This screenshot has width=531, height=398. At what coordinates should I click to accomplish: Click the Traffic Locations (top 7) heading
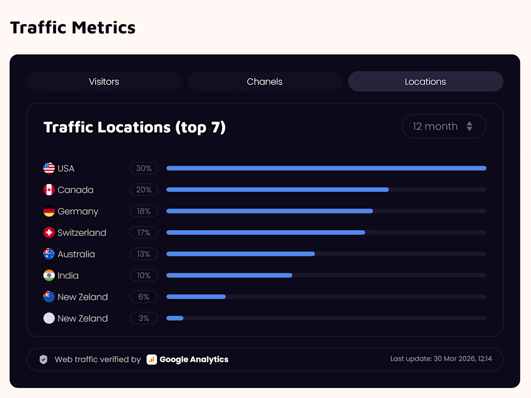pyautogui.click(x=135, y=127)
